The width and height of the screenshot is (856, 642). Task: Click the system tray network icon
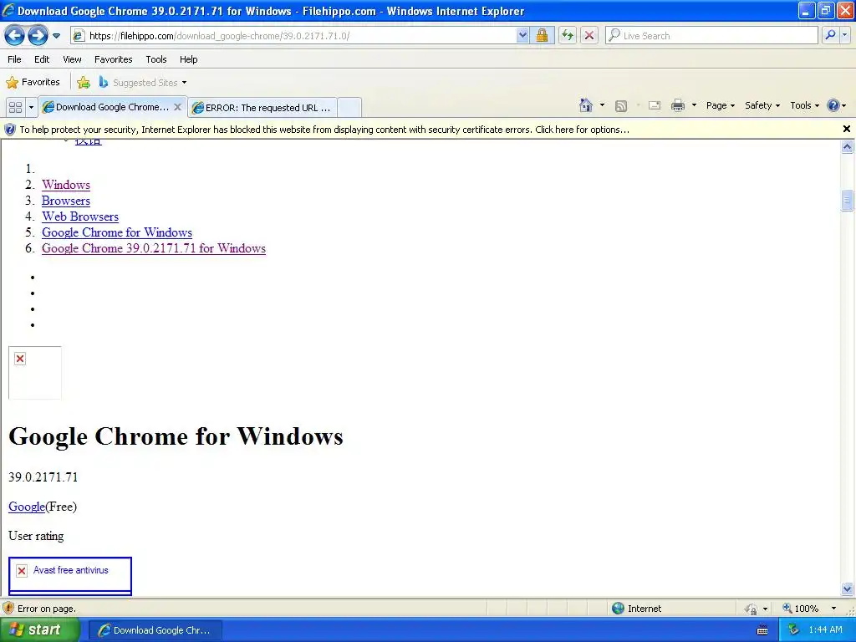[793, 629]
